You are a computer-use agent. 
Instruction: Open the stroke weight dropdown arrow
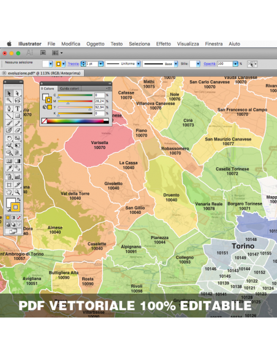point(101,64)
